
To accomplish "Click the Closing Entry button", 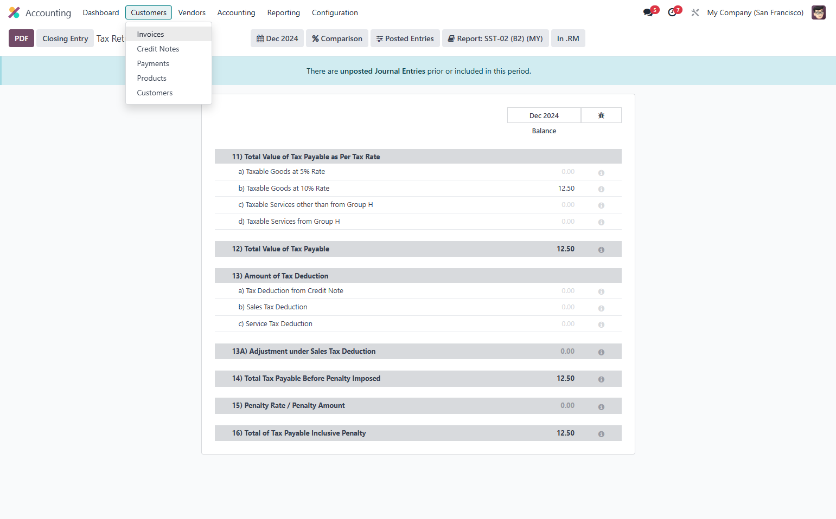I will (x=65, y=38).
